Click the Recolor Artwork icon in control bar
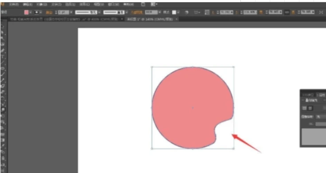 click(x=186, y=12)
